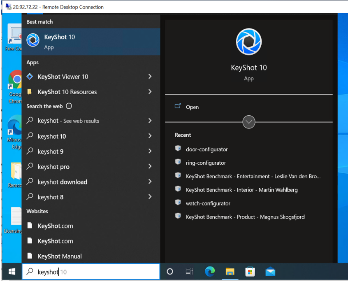348x282 pixels.
Task: Click the KeyShot Viewer 10 app icon
Action: click(30, 77)
